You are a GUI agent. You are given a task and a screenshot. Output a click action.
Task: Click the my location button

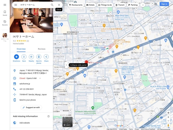pos(168,113)
